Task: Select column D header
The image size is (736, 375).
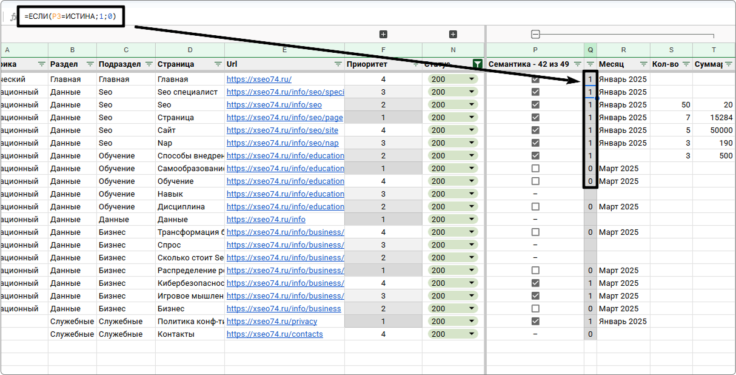Action: [190, 50]
